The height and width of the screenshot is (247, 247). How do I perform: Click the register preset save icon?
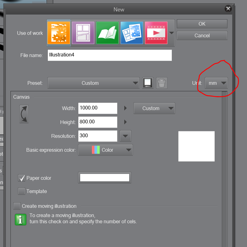coord(148,83)
